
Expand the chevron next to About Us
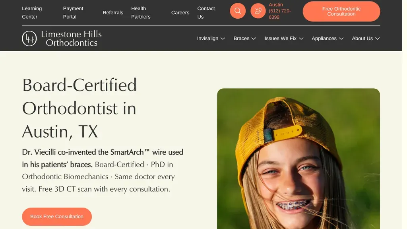point(378,39)
